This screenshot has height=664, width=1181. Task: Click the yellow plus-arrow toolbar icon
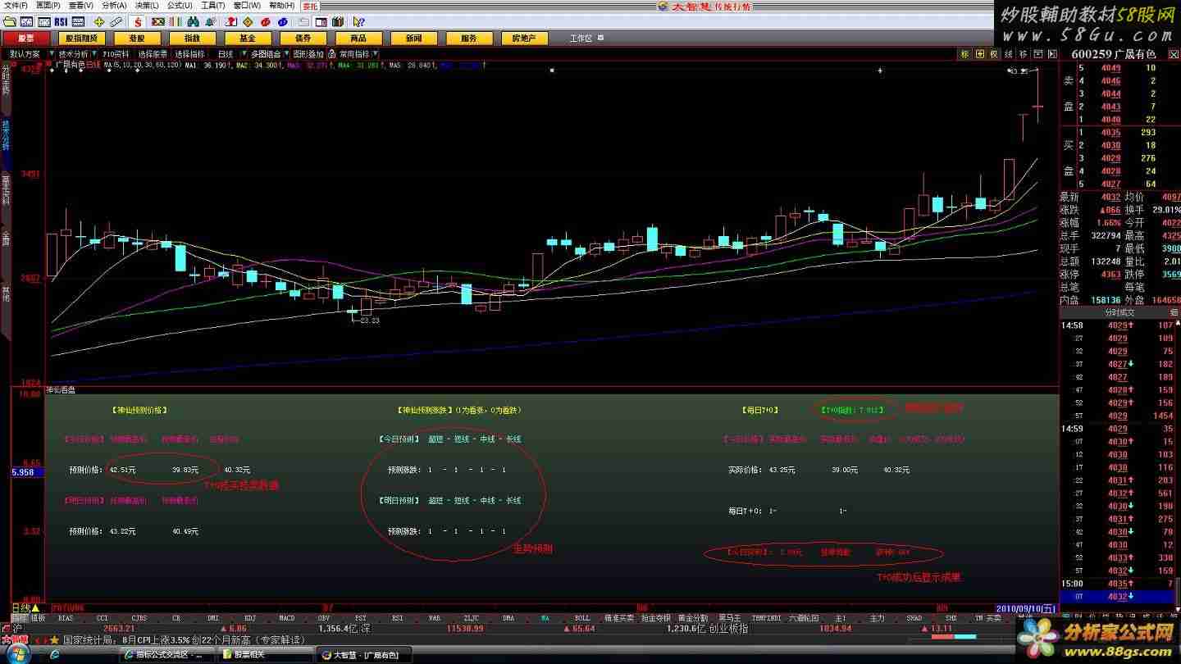click(x=98, y=22)
